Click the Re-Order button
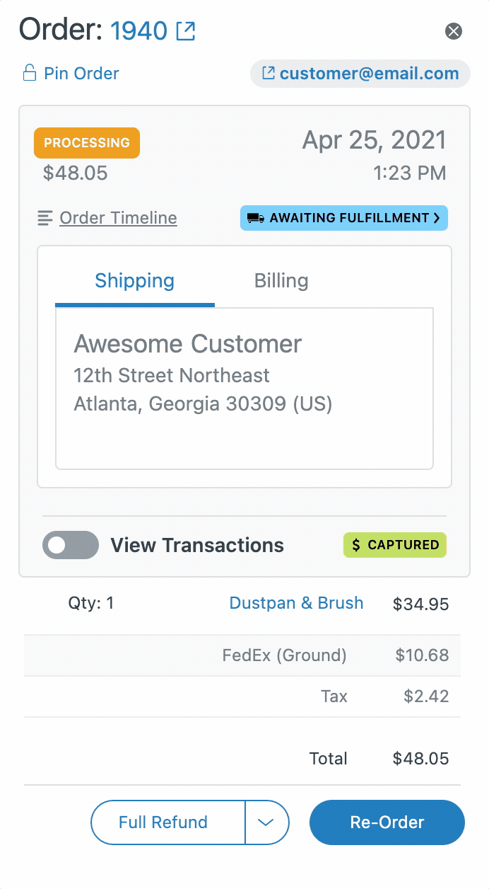 coord(387,822)
